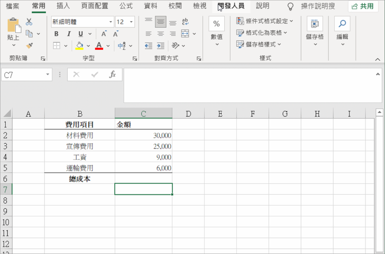Click the 共用 share button

pyautogui.click(x=362, y=6)
